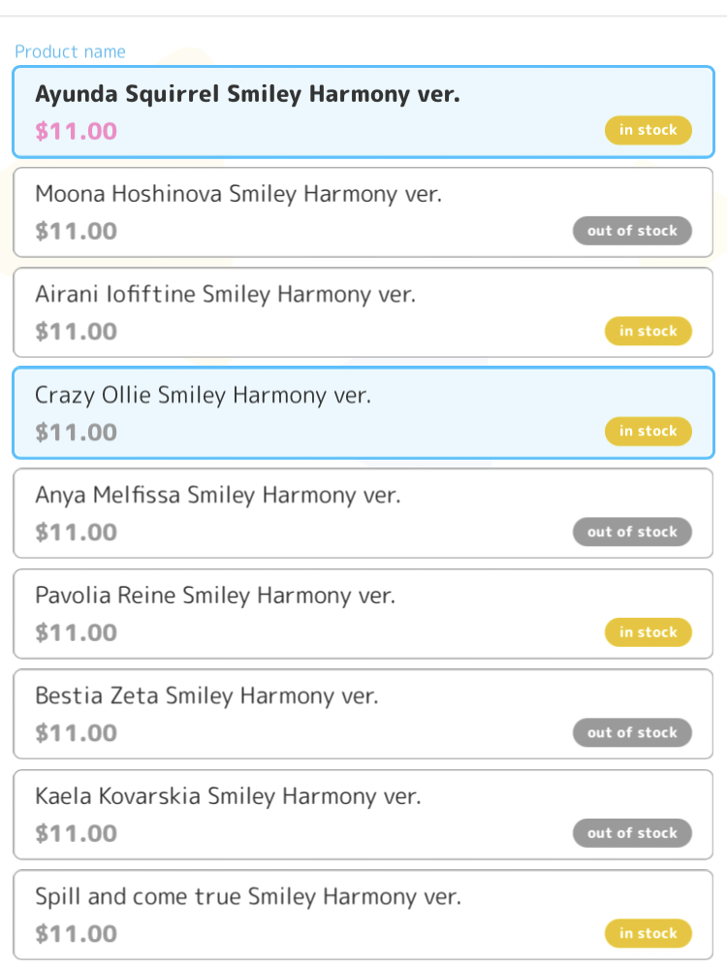Click out of stock badge on Bestia Zeta

[x=632, y=732]
